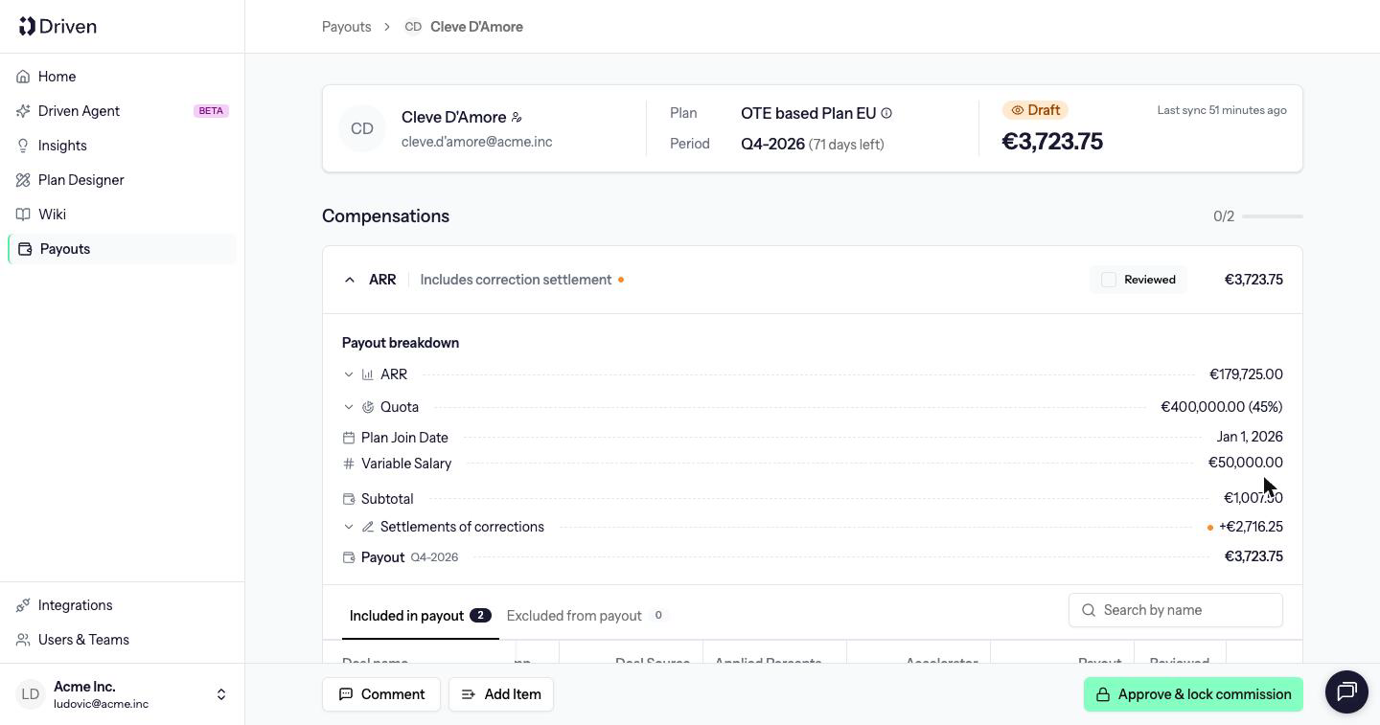
Task: Click the Wiki book icon
Action: pos(23,215)
